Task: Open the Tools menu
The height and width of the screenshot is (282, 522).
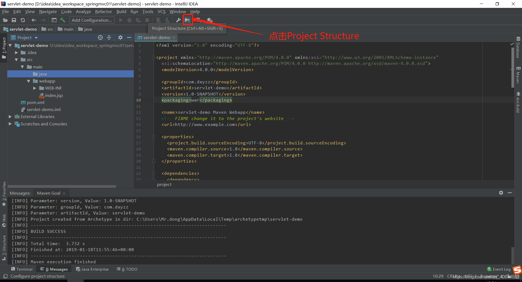Action: [x=148, y=11]
